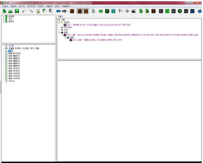Viewport: 203px width, 163px height.
Task: Click the Copy pages icon
Action: (x=44, y=11)
